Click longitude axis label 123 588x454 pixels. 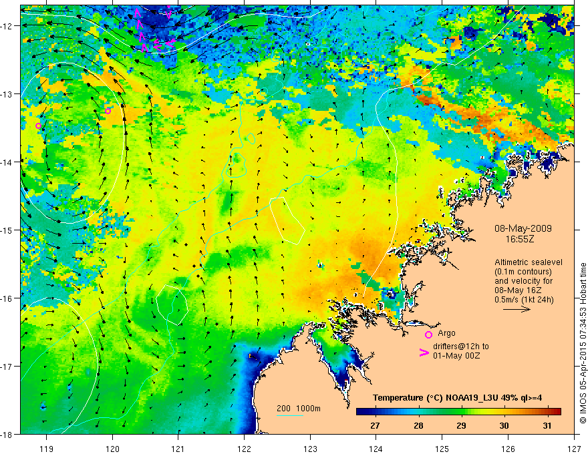pos(310,448)
